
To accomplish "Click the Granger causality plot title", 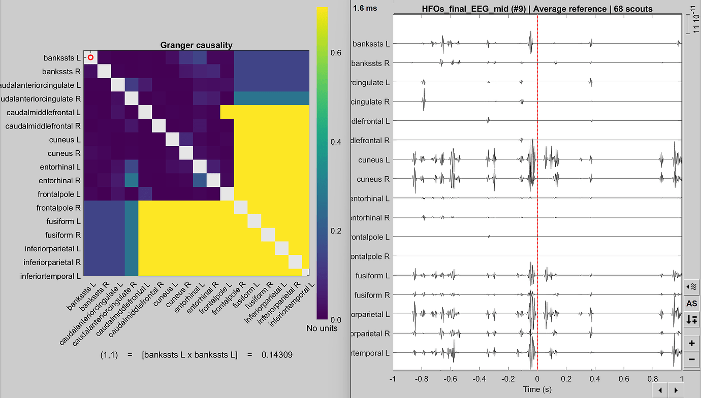I will 196,45.
